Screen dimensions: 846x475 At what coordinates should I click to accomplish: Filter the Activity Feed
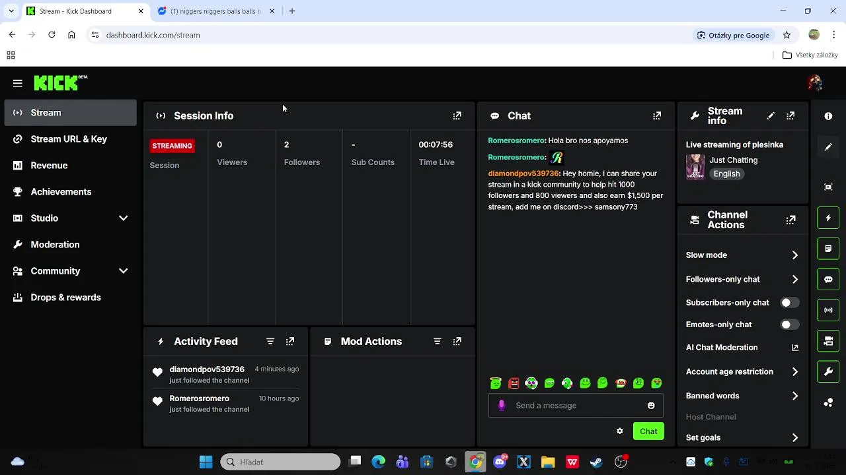270,341
